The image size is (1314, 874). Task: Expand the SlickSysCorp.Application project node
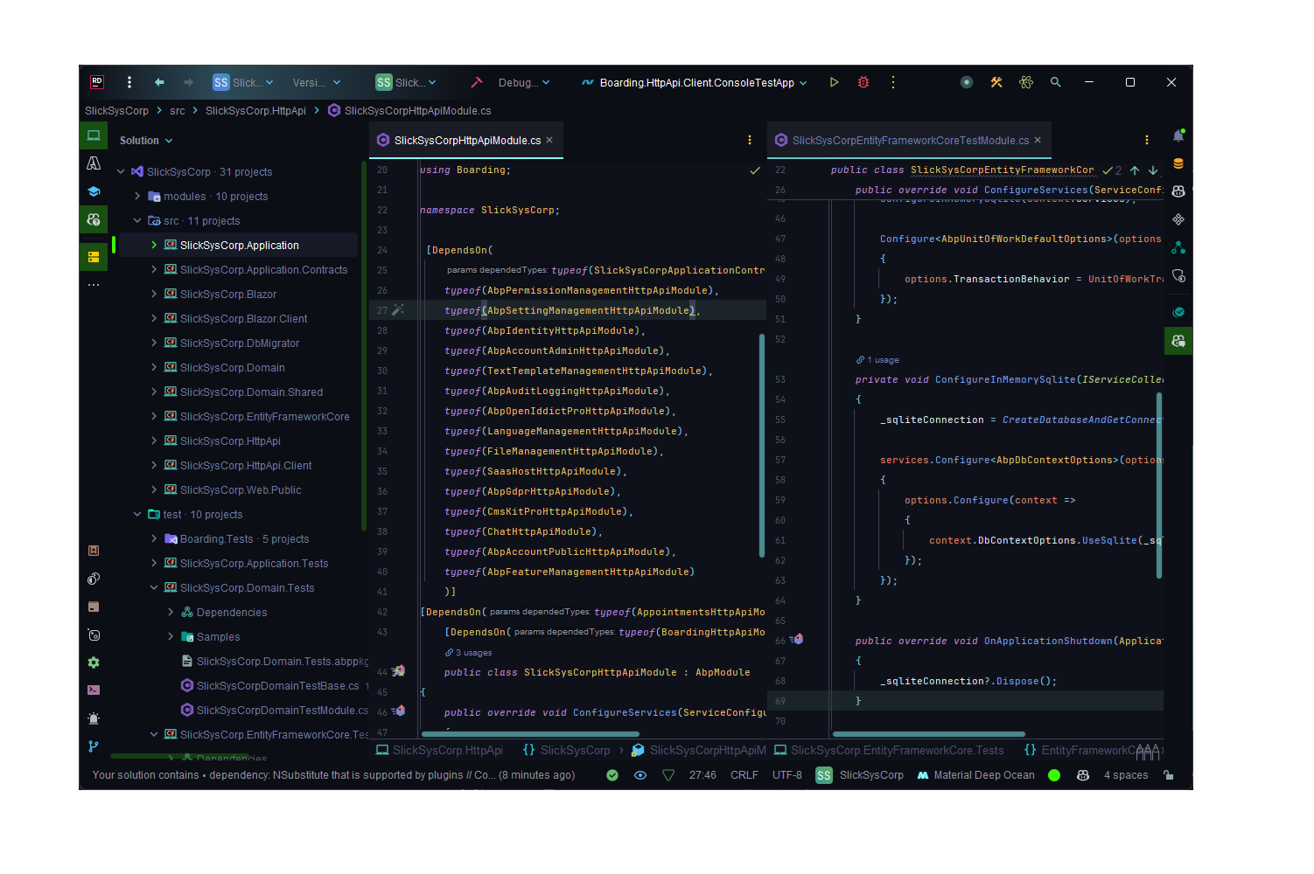coord(154,246)
